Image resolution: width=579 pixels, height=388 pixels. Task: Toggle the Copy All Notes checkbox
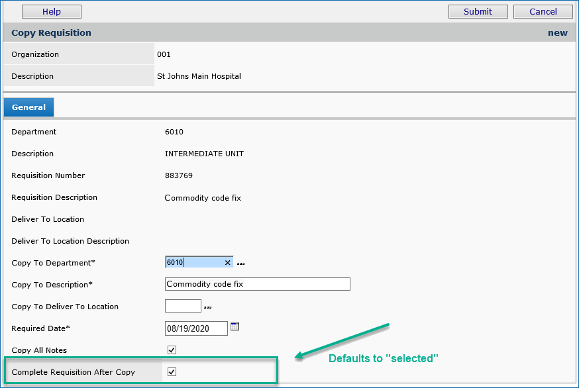172,350
